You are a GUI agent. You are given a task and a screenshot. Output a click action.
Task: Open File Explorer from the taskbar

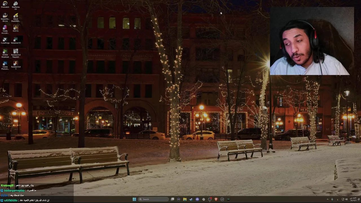pyautogui.click(x=185, y=199)
